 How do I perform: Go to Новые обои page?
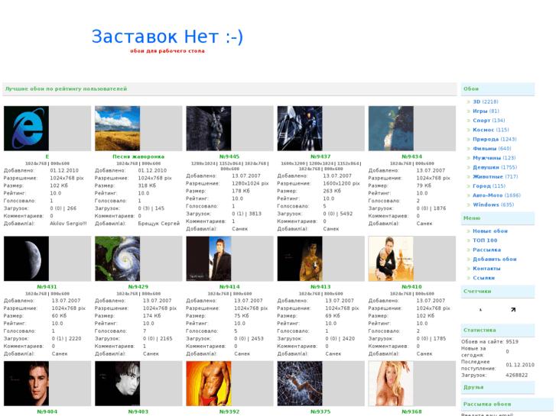pos(490,231)
